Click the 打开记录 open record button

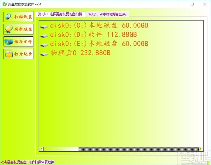18,54
